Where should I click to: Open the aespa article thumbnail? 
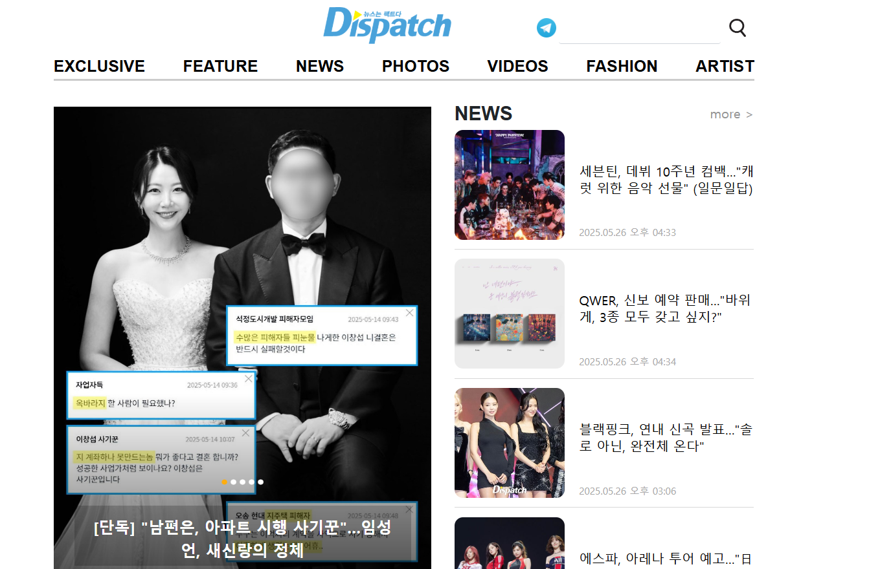coord(510,543)
